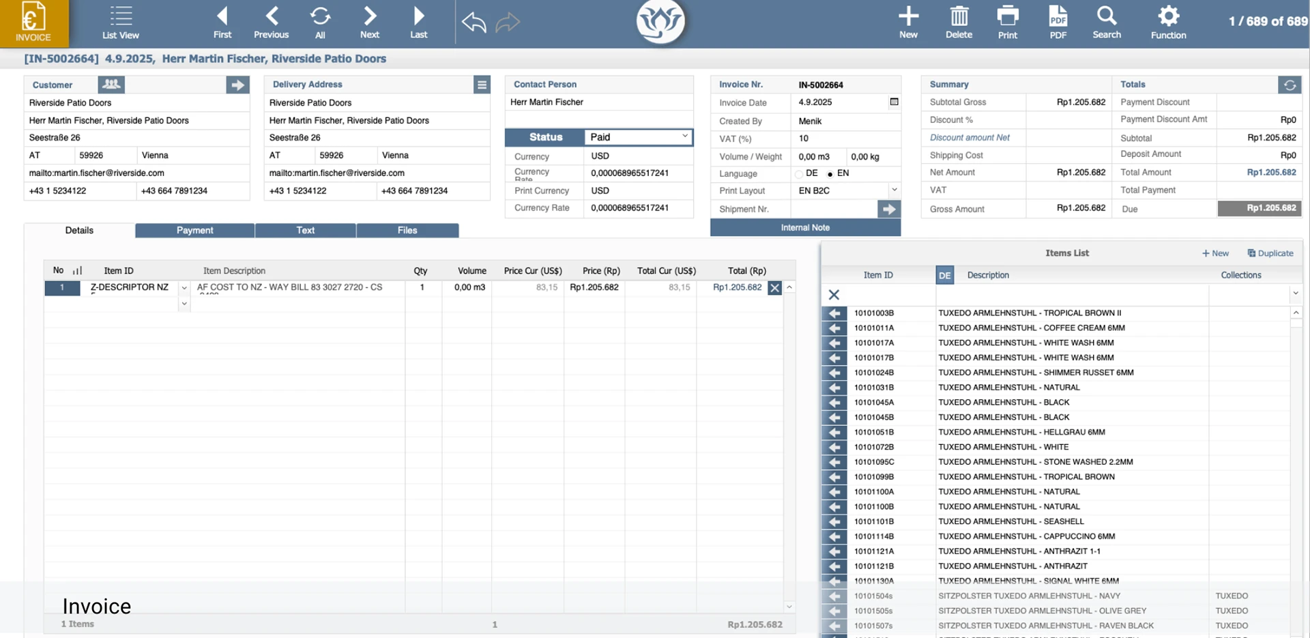Screen dimensions: 1310x638
Task: Print the invoice
Action: [x=1008, y=23]
